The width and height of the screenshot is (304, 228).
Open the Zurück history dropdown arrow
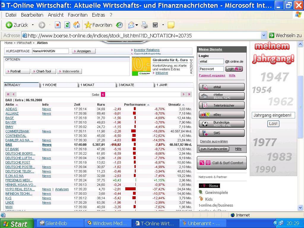(33, 25)
